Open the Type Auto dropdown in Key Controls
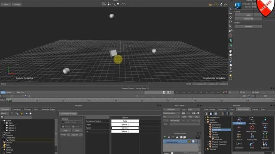The image size is (275, 154). tap(193, 110)
